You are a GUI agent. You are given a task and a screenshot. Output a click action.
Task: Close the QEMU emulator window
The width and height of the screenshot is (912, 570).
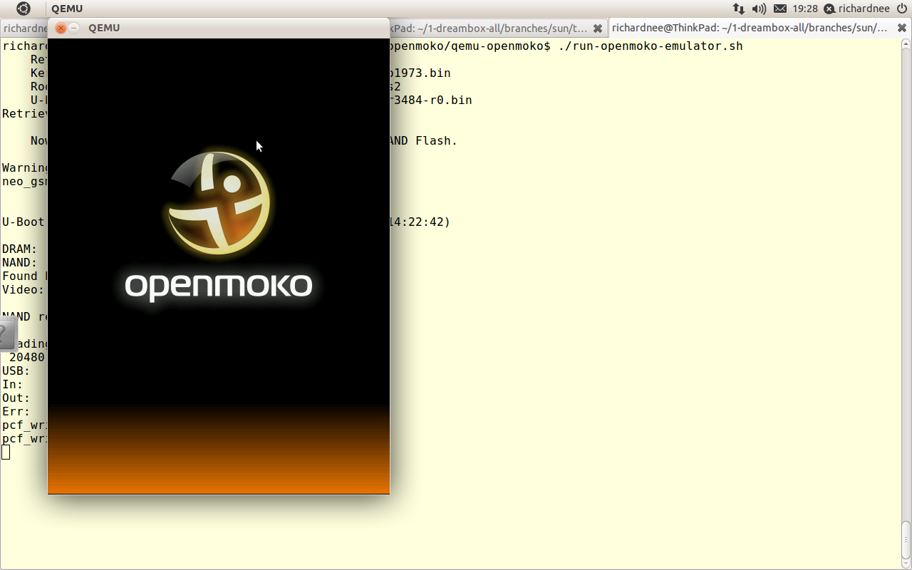(x=61, y=28)
